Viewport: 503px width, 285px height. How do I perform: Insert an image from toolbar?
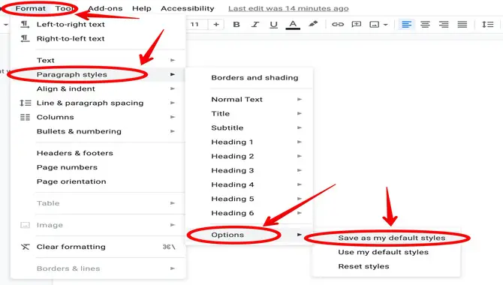(x=374, y=24)
